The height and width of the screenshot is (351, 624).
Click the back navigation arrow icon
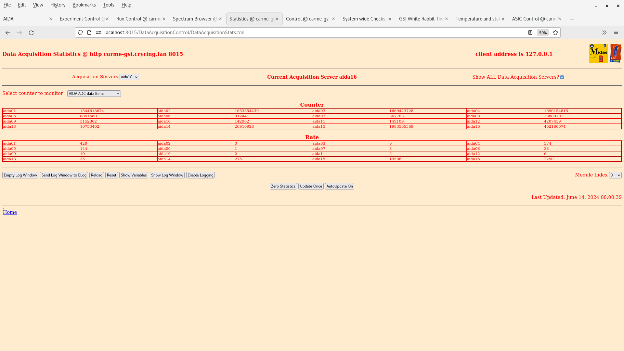8,32
